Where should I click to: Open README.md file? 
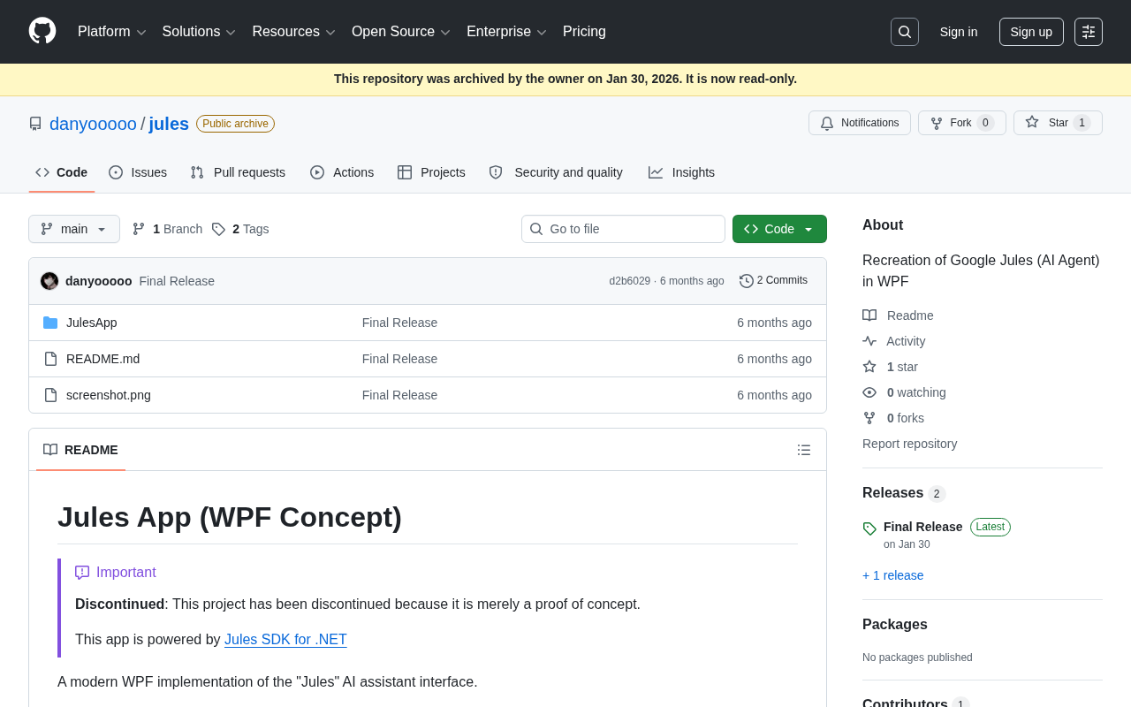click(x=102, y=359)
